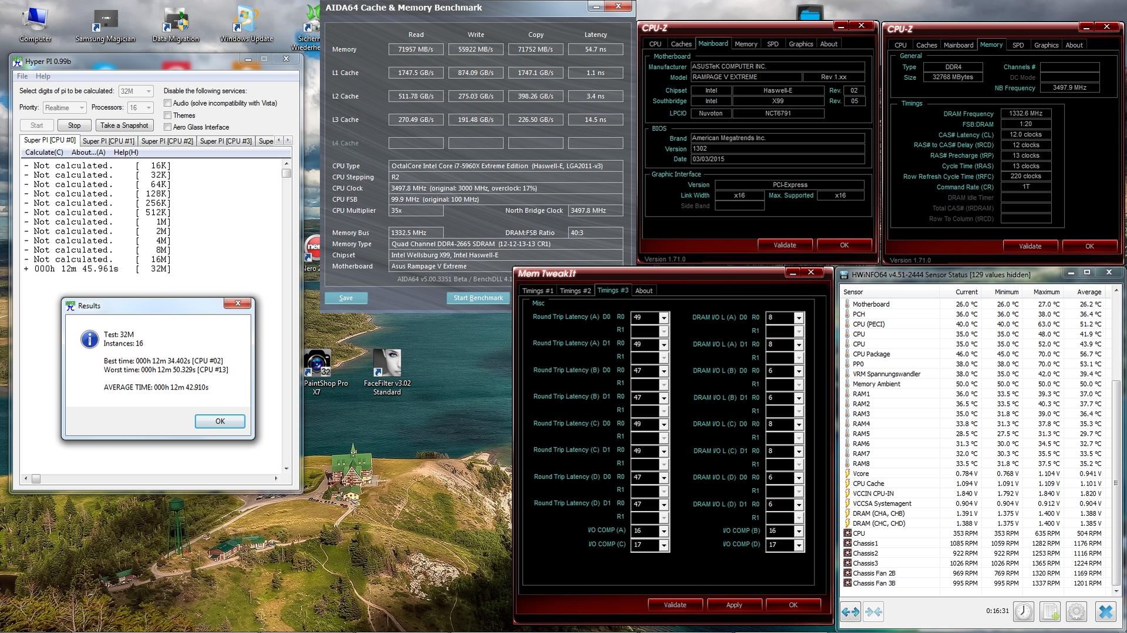Click thermometer icon beside RAM1 sensor

847,394
